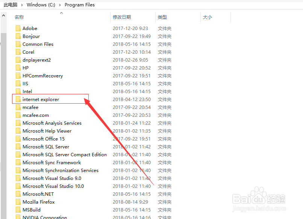The image size is (303, 219).
Task: Sort by 大小 column header
Action: pos(208,17)
